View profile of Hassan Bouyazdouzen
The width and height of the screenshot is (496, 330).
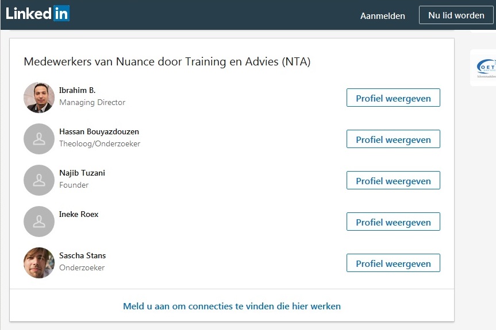coord(393,139)
